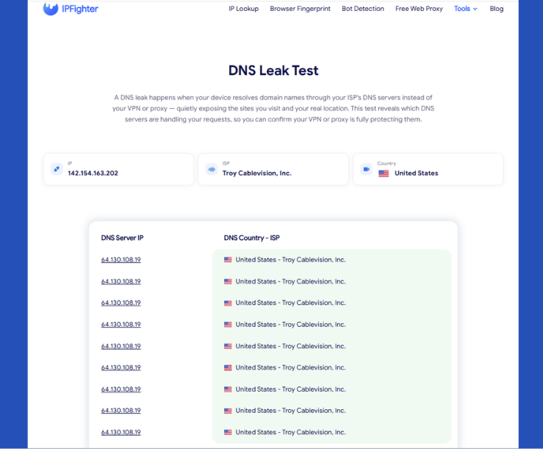Click the flag icon in the third DNS row

[228, 303]
